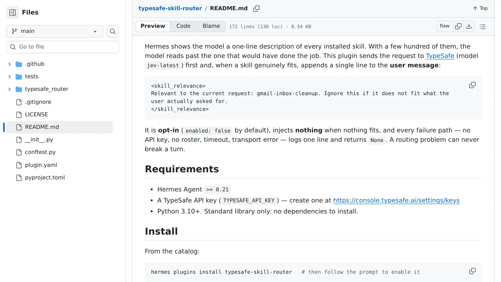
Task: Click the '>= 0.21' version text
Action: [217, 190]
